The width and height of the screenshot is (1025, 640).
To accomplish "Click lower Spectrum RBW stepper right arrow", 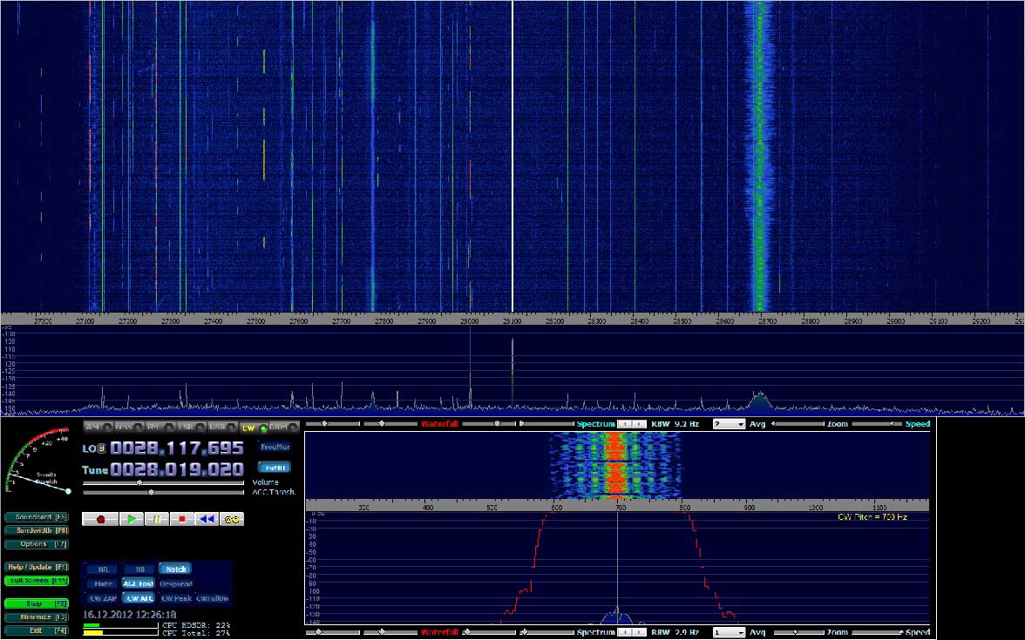I will point(638,633).
